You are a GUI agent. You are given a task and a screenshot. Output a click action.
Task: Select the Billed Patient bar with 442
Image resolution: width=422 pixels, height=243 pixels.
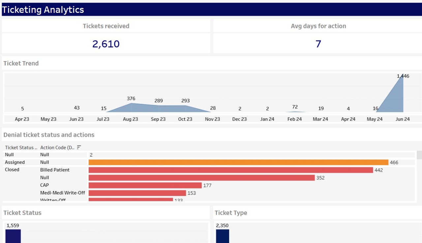point(231,170)
